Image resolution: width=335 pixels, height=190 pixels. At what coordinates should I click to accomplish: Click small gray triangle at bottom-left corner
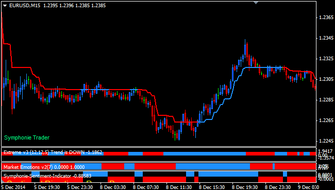(x=3, y=181)
